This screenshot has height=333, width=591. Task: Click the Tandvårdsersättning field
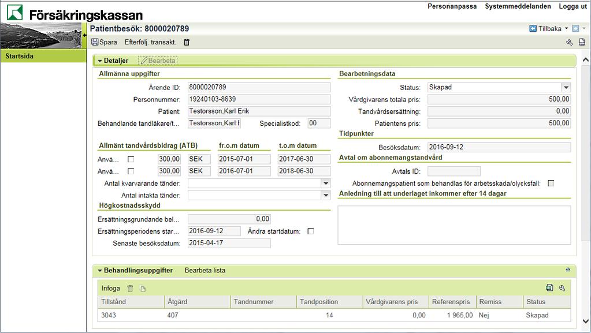[x=499, y=111]
